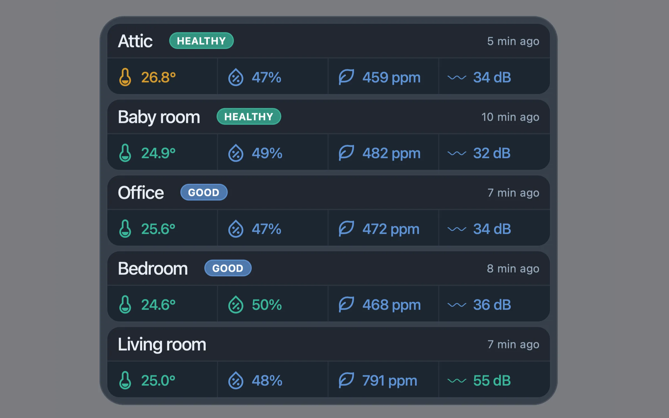669x418 pixels.
Task: Click the 472 ppm CO2 reading
Action: click(x=391, y=230)
